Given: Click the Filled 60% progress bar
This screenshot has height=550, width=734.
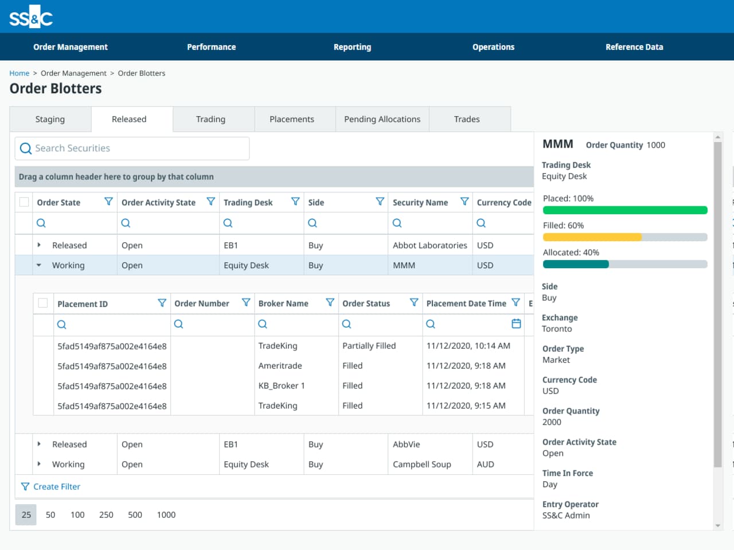Looking at the screenshot, I should click(625, 237).
